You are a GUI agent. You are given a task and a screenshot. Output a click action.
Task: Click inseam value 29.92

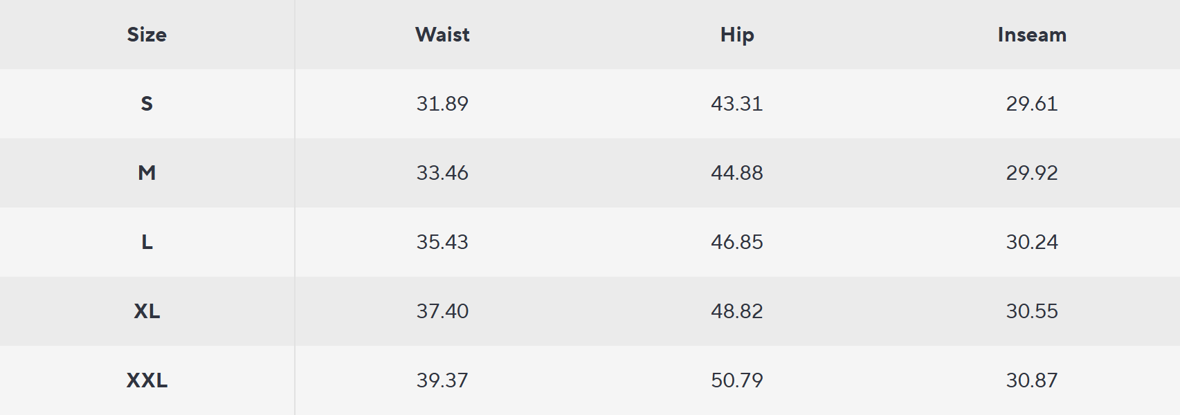[1032, 173]
